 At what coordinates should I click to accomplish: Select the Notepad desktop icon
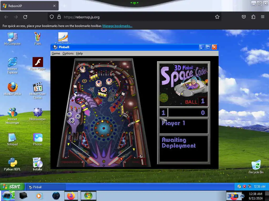[12, 139]
